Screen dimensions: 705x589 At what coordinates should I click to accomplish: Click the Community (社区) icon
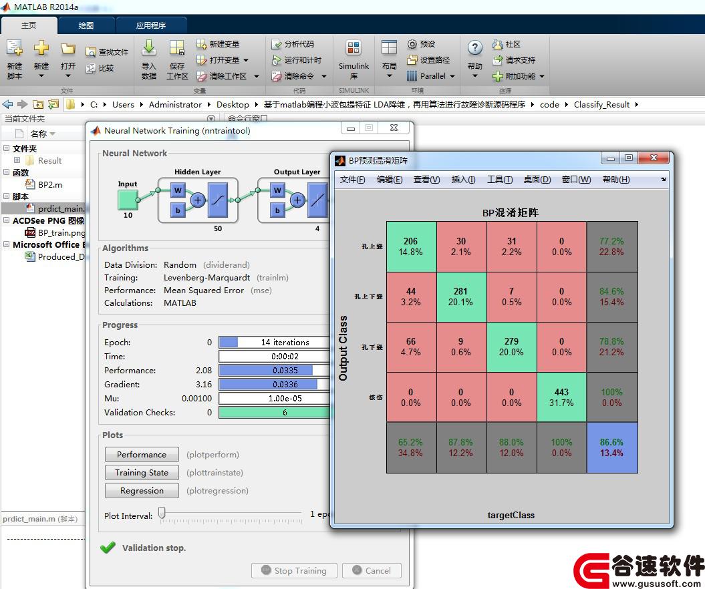point(497,44)
